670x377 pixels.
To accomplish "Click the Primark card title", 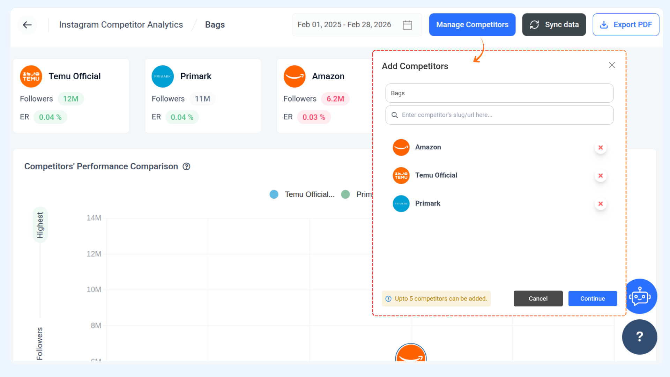I will click(x=196, y=76).
